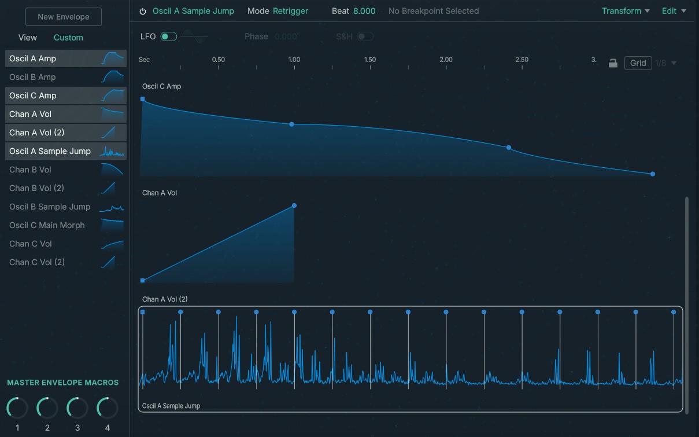Click the waveform icon beside Oscil B Sample Jump
The image size is (699, 437).
point(112,206)
